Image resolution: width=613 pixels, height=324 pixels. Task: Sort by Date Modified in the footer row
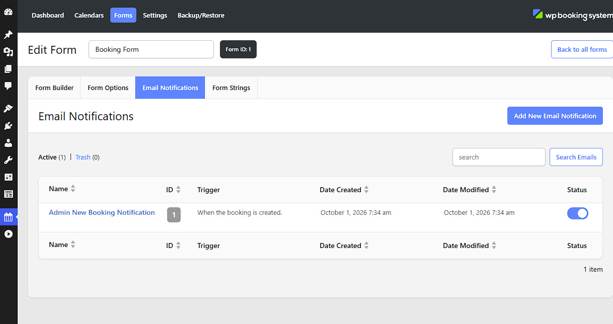pos(494,246)
